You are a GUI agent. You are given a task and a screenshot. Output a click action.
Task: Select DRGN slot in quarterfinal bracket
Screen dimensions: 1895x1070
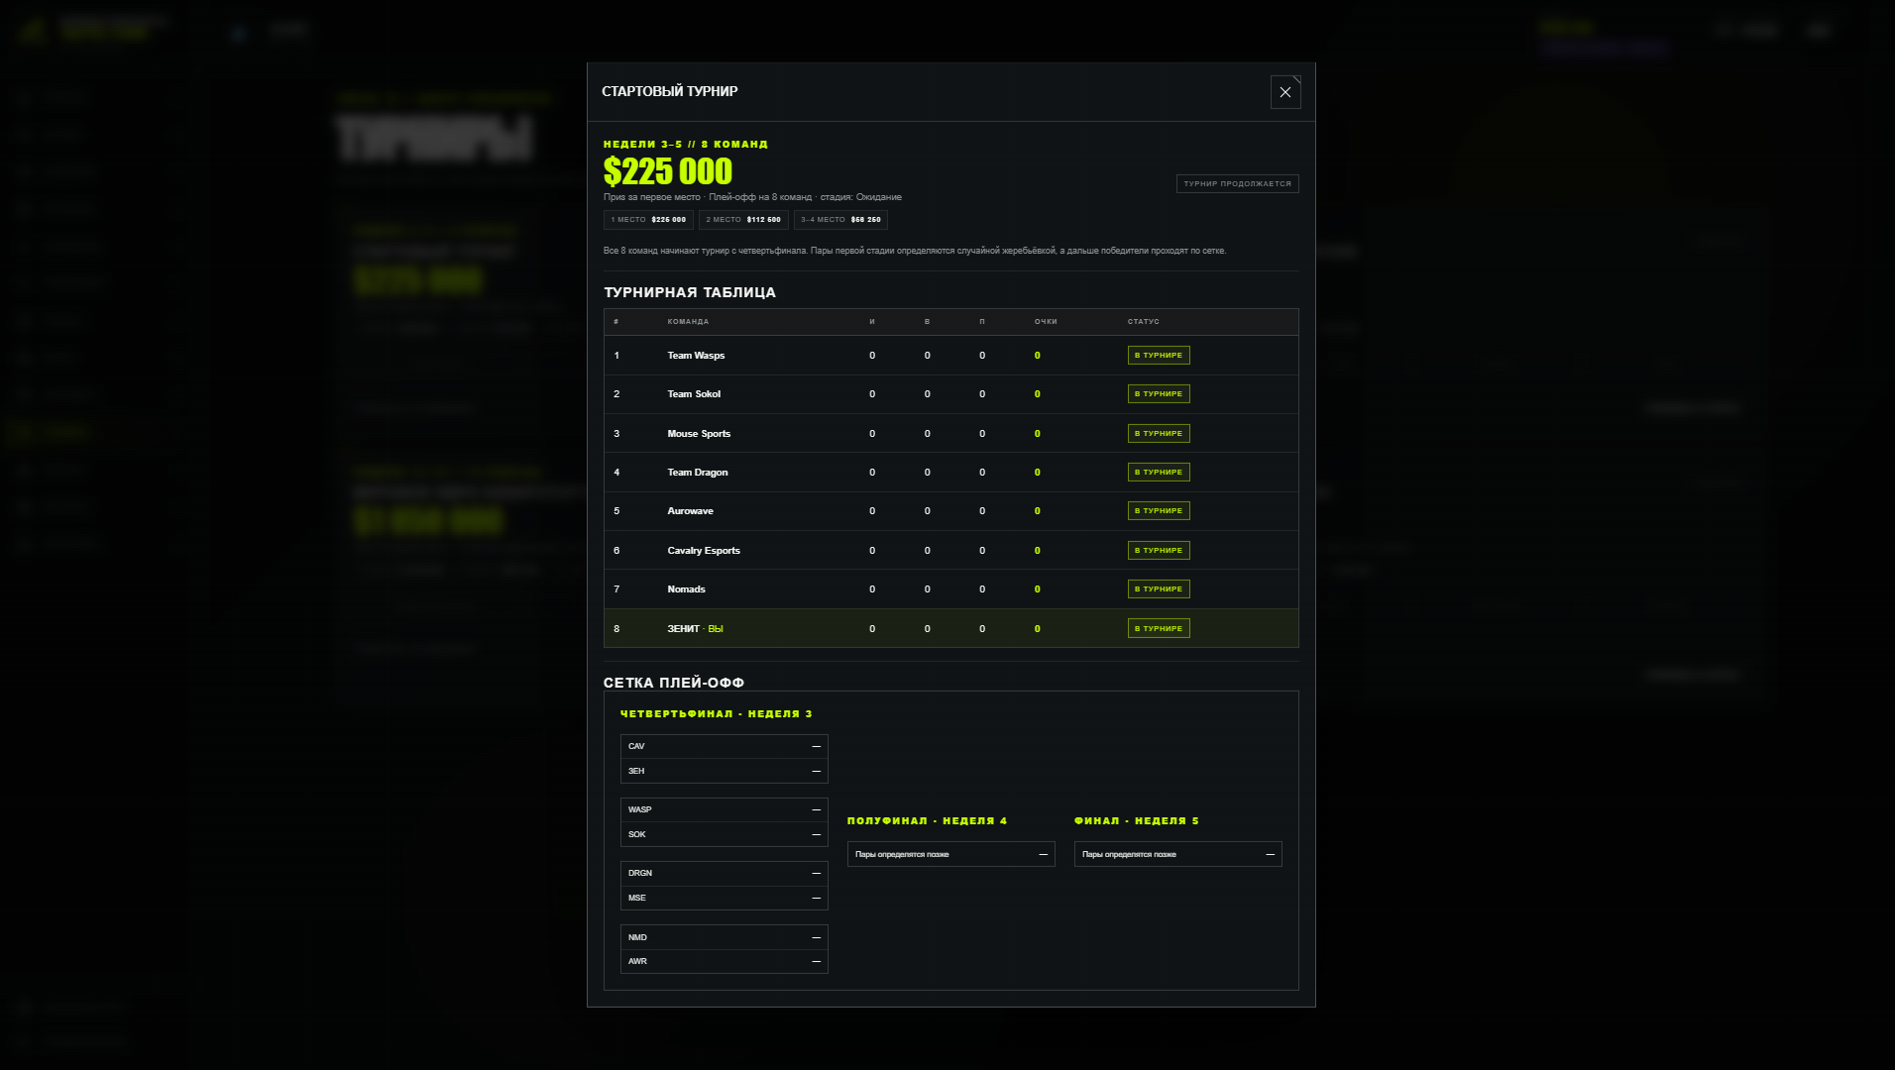click(725, 874)
